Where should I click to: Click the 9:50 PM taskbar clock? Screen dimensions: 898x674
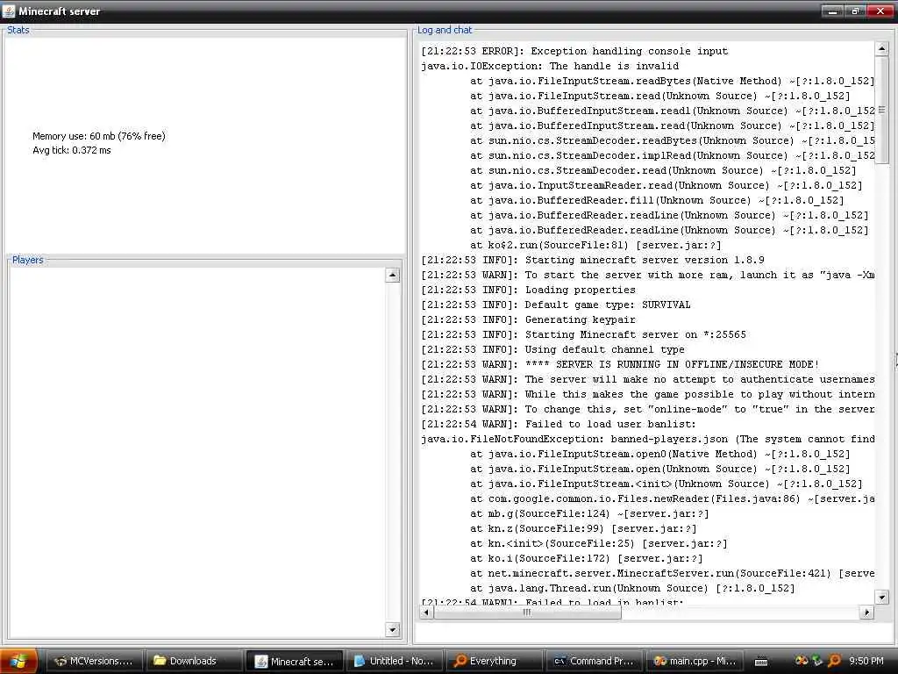click(x=866, y=661)
